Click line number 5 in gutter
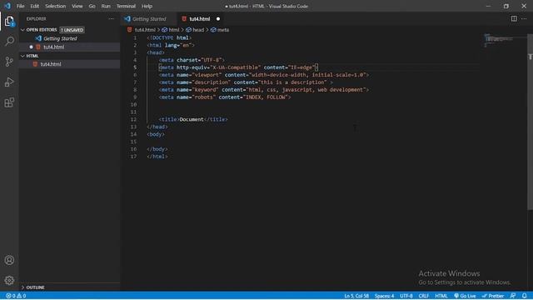The image size is (533, 300). point(135,67)
